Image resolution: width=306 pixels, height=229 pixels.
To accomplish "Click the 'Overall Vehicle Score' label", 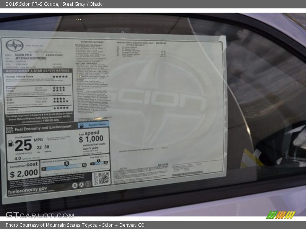I will [x=20, y=77].
